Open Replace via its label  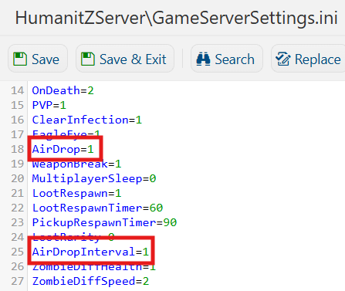318,59
